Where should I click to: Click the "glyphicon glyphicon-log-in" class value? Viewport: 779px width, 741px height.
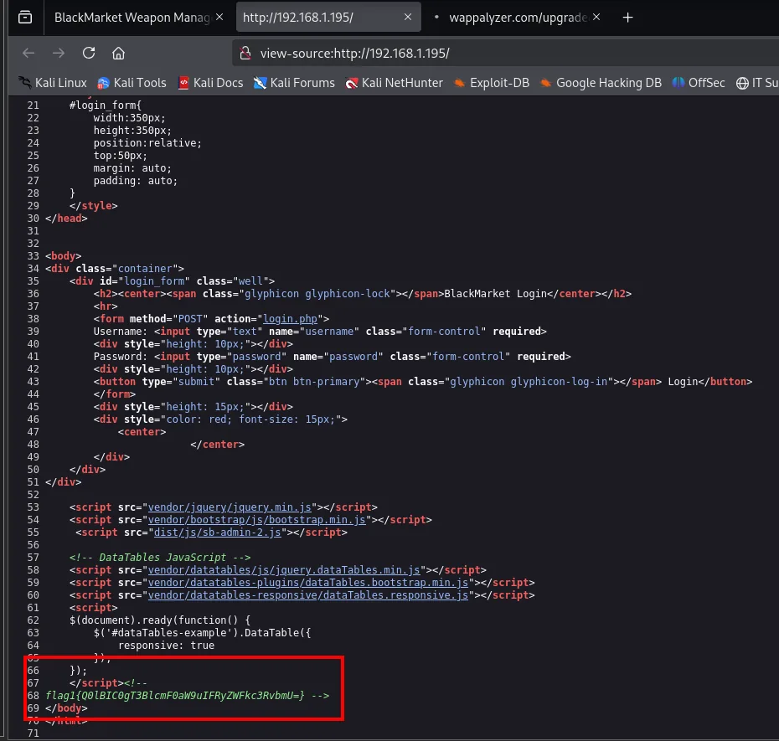pyautogui.click(x=529, y=382)
